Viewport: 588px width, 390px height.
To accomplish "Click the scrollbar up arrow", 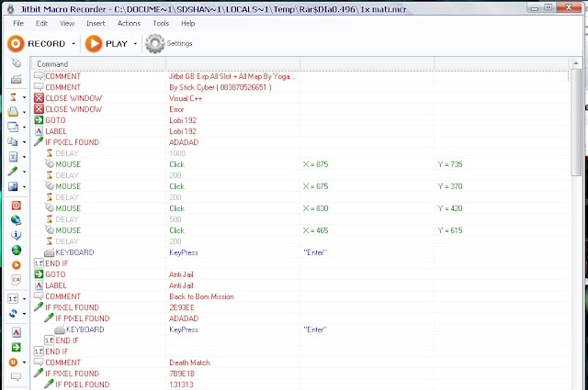I will point(576,63).
